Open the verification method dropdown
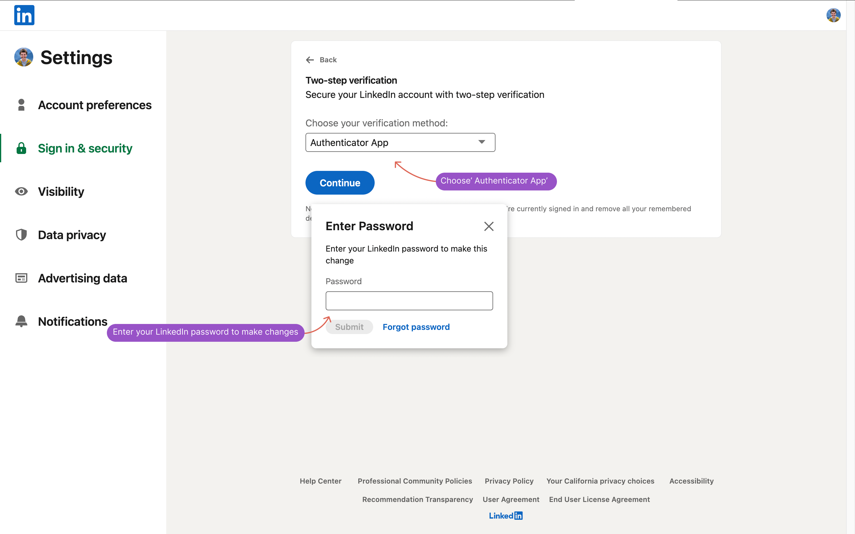Screen dimensions: 855x534 [x=400, y=142]
